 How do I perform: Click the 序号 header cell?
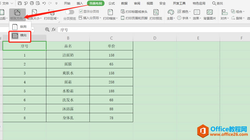pyautogui.click(x=24, y=46)
